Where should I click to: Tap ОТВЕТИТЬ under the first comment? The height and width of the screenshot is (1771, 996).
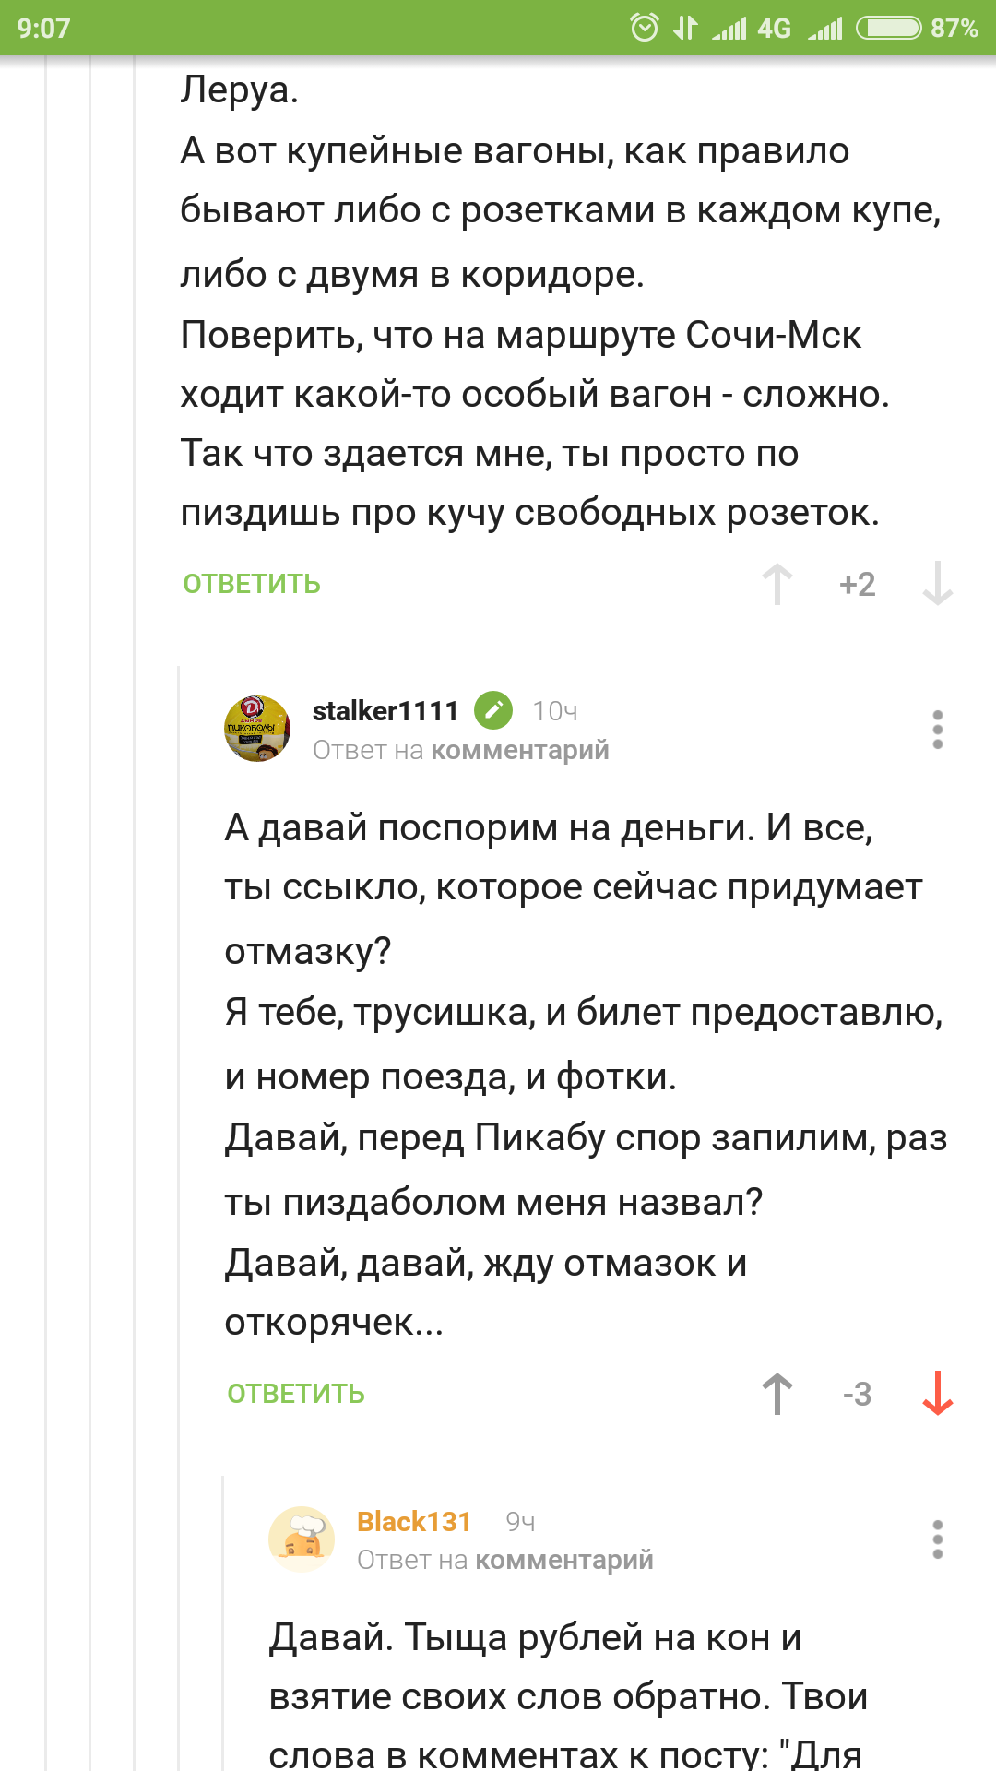pos(252,584)
